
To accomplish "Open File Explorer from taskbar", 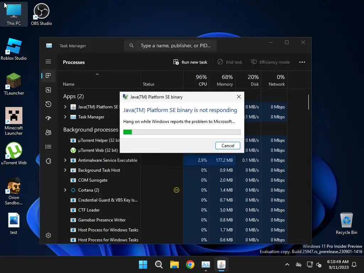I will click(x=174, y=264).
